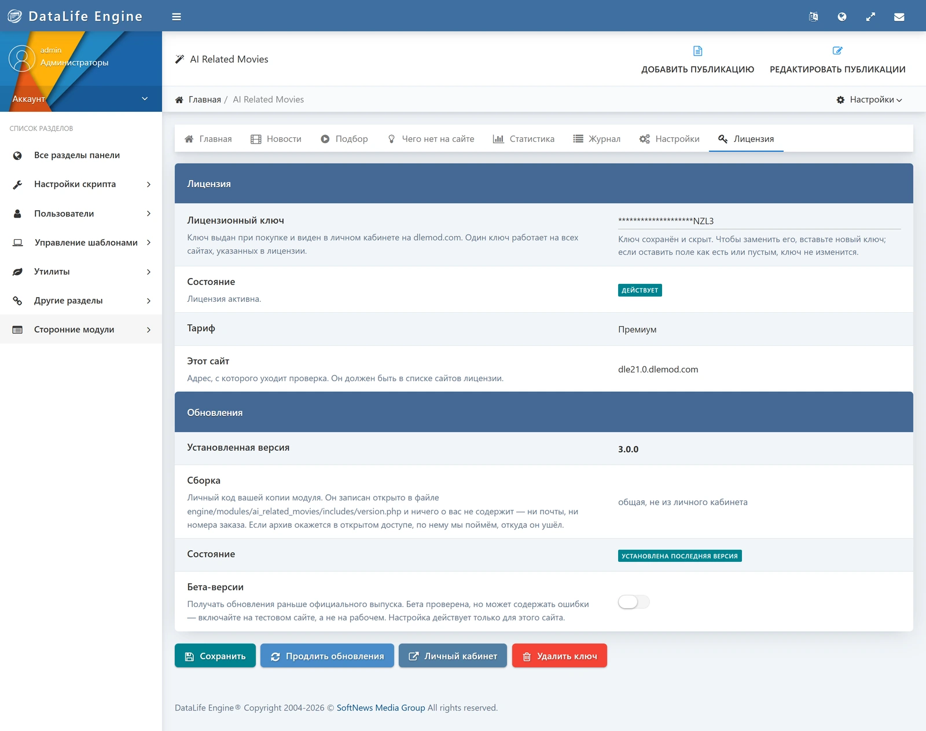Switch to the Новости tab
This screenshot has height=731, width=926.
pos(276,139)
